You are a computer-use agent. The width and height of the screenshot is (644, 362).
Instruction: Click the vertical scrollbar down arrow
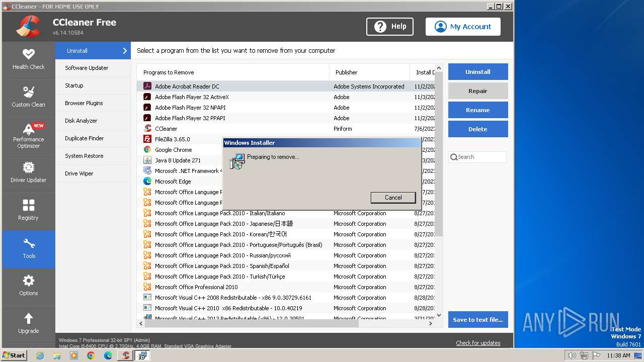click(x=439, y=316)
